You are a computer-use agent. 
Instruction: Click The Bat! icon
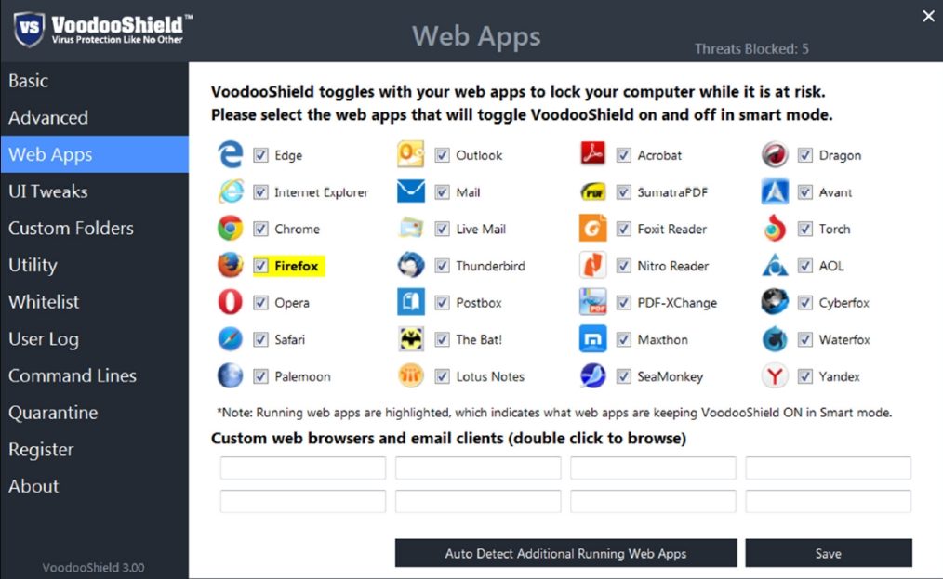[x=411, y=339]
